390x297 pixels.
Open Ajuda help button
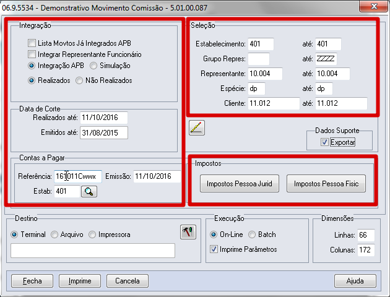click(x=355, y=281)
